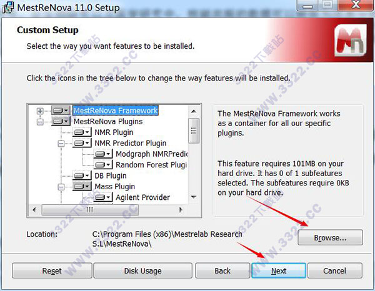Open install option dropdown for Modgraph NMRPredict
The height and width of the screenshot is (291, 375).
pos(103,154)
